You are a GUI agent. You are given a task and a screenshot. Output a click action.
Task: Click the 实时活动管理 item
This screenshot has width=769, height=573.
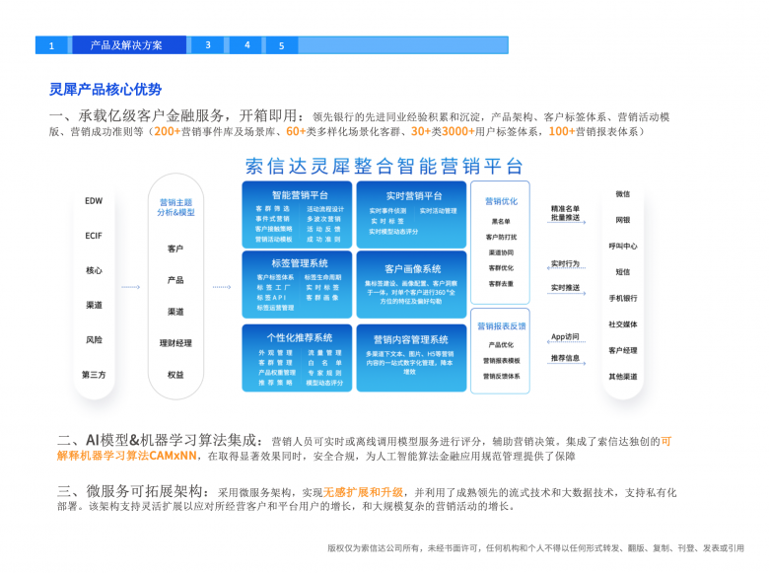438,211
